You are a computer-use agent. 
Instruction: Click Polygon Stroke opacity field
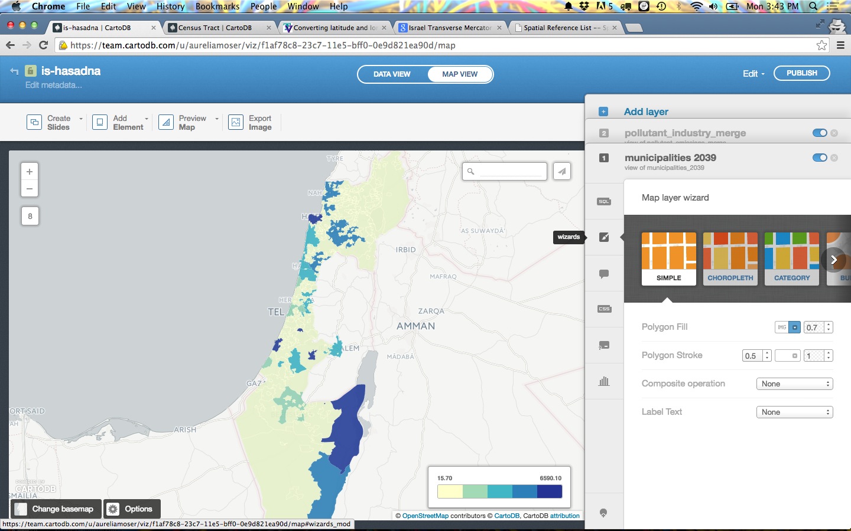814,356
